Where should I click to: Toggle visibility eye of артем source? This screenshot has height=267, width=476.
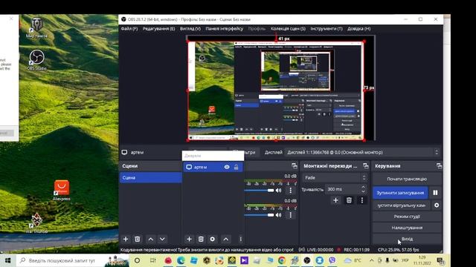[227, 167]
